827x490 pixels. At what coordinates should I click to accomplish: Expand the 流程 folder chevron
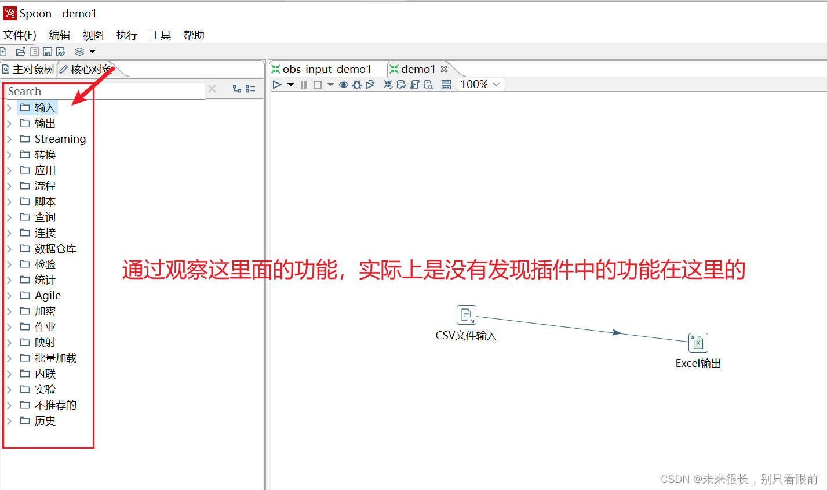click(9, 186)
